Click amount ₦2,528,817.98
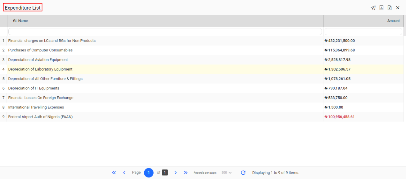The image size is (406, 179). [x=337, y=60]
